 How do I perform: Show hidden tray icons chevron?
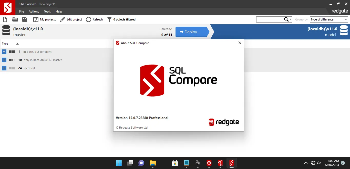click(306, 163)
